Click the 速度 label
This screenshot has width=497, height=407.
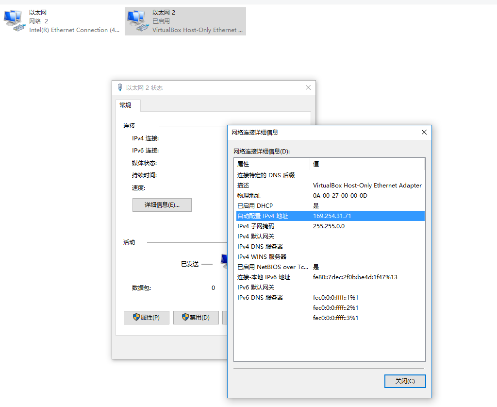pos(138,188)
